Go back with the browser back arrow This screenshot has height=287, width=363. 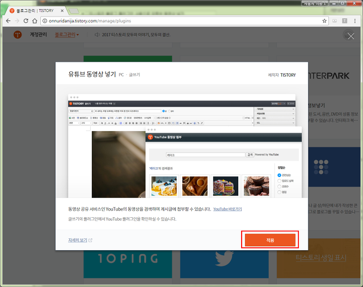[x=9, y=21]
